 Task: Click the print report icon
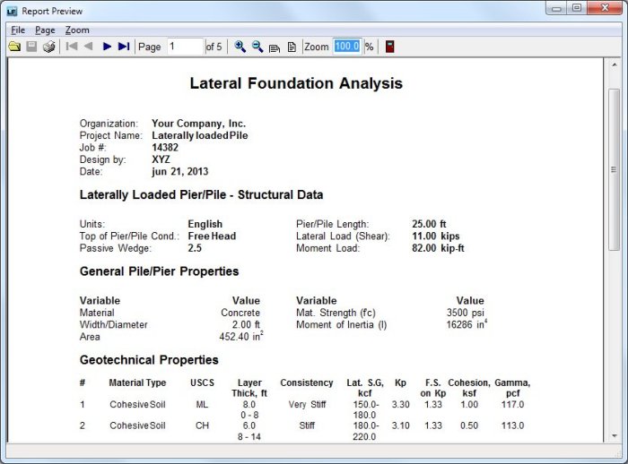click(48, 47)
